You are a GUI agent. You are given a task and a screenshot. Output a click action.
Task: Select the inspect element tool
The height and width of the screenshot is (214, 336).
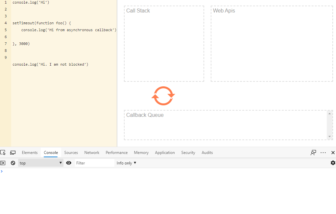pyautogui.click(x=3, y=152)
